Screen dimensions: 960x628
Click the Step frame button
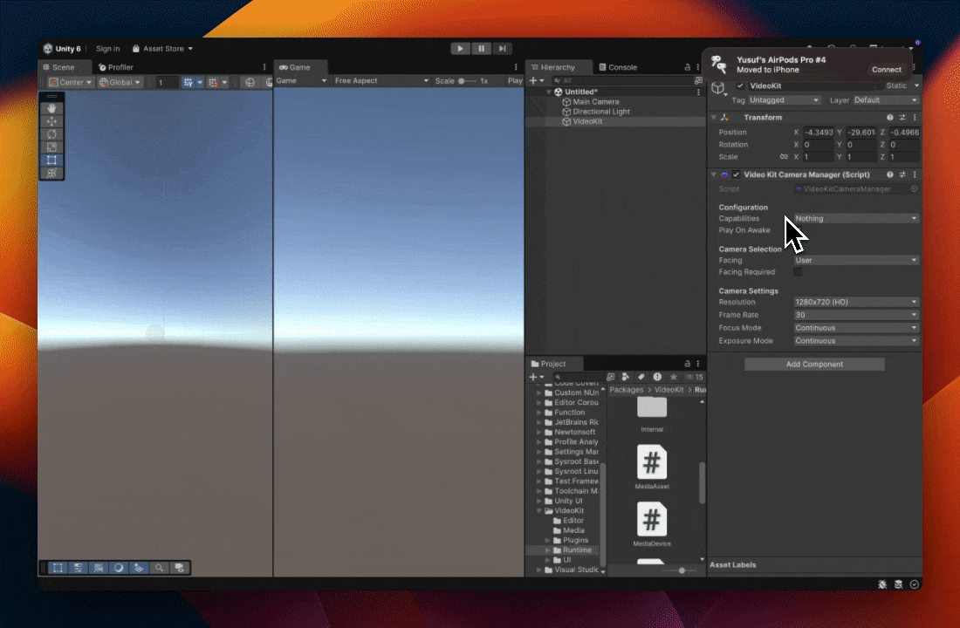click(x=503, y=49)
